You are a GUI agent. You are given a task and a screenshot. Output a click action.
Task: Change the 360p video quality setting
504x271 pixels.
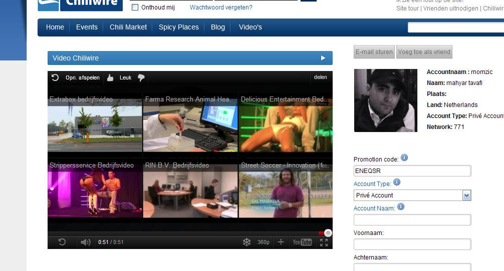point(263,242)
